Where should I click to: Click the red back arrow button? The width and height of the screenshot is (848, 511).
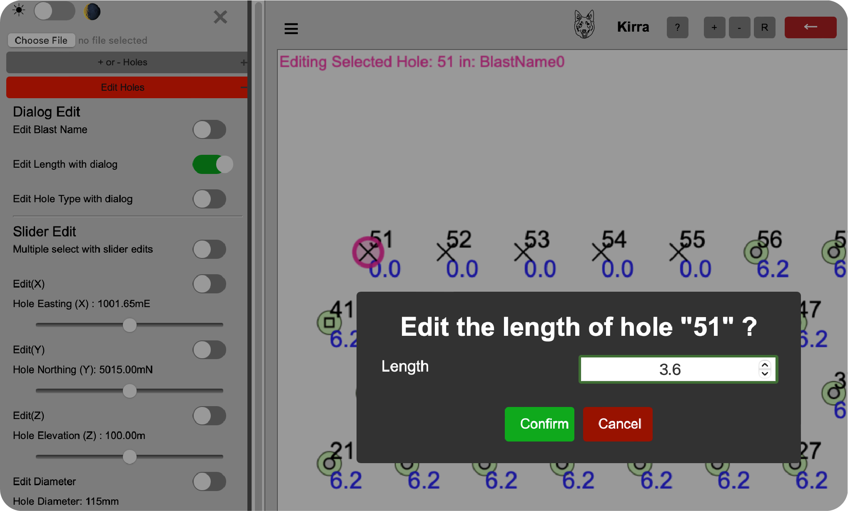click(x=810, y=27)
